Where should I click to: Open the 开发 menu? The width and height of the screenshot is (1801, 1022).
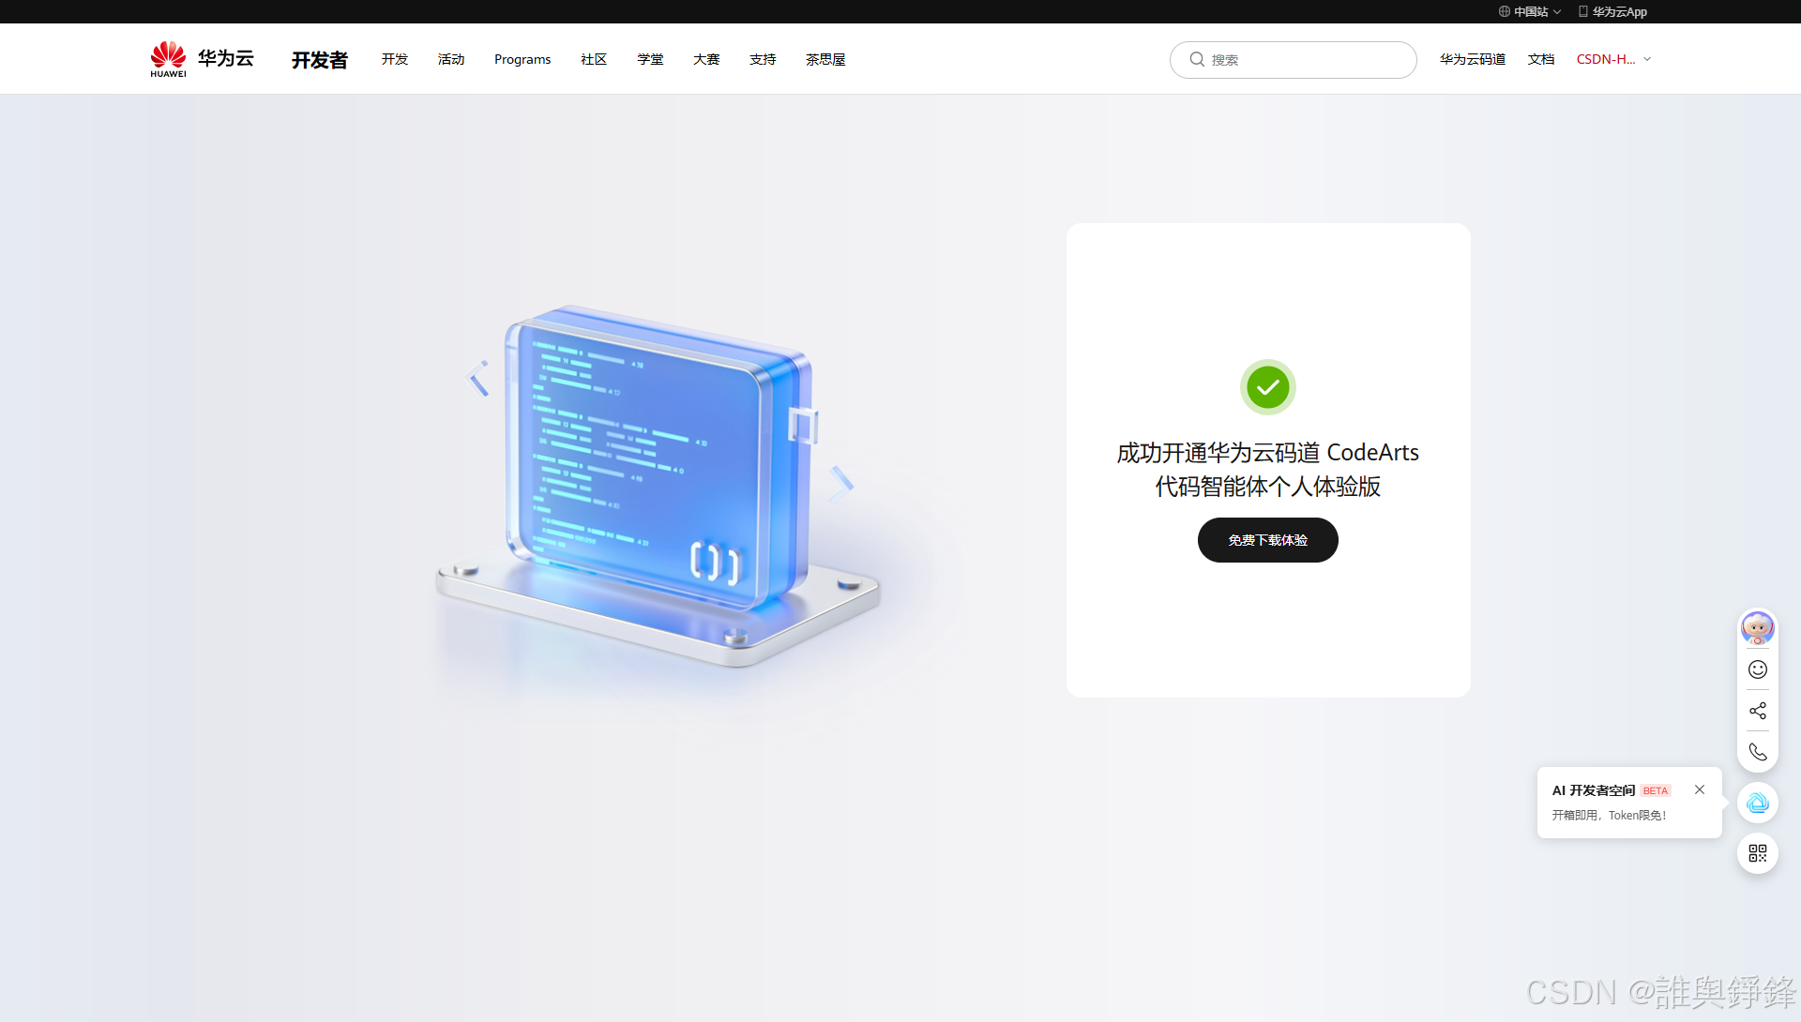click(x=395, y=59)
